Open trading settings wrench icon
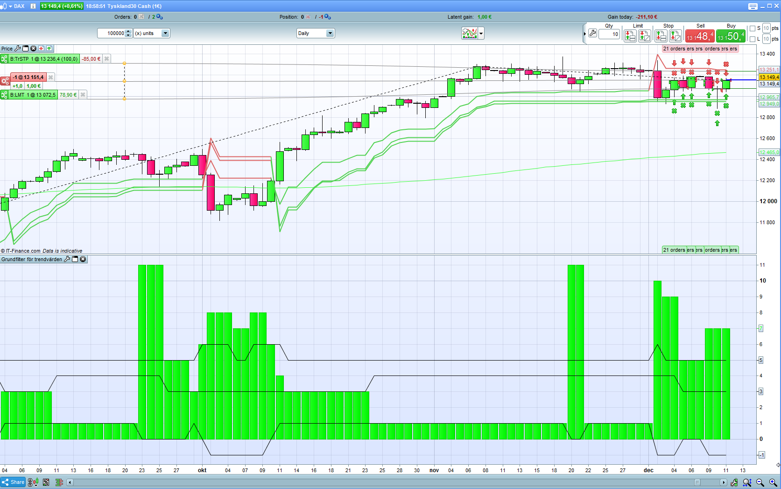 [x=593, y=33]
